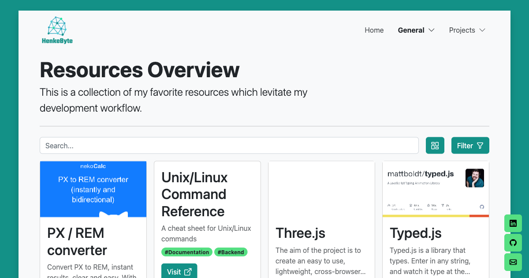Click the Search input field
The width and height of the screenshot is (529, 278).
[229, 146]
